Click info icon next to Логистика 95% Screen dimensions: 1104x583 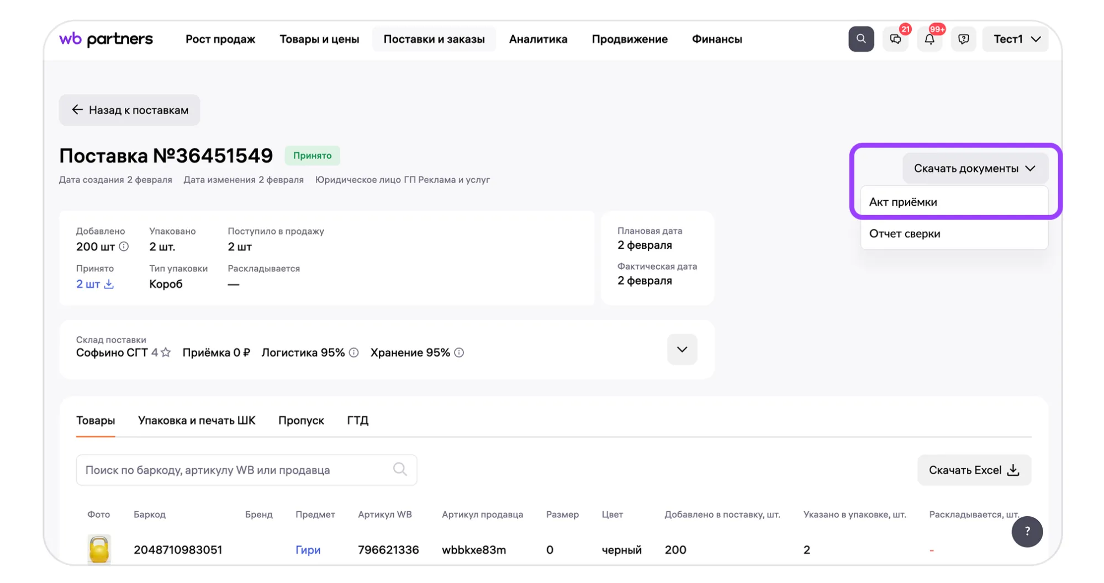354,352
